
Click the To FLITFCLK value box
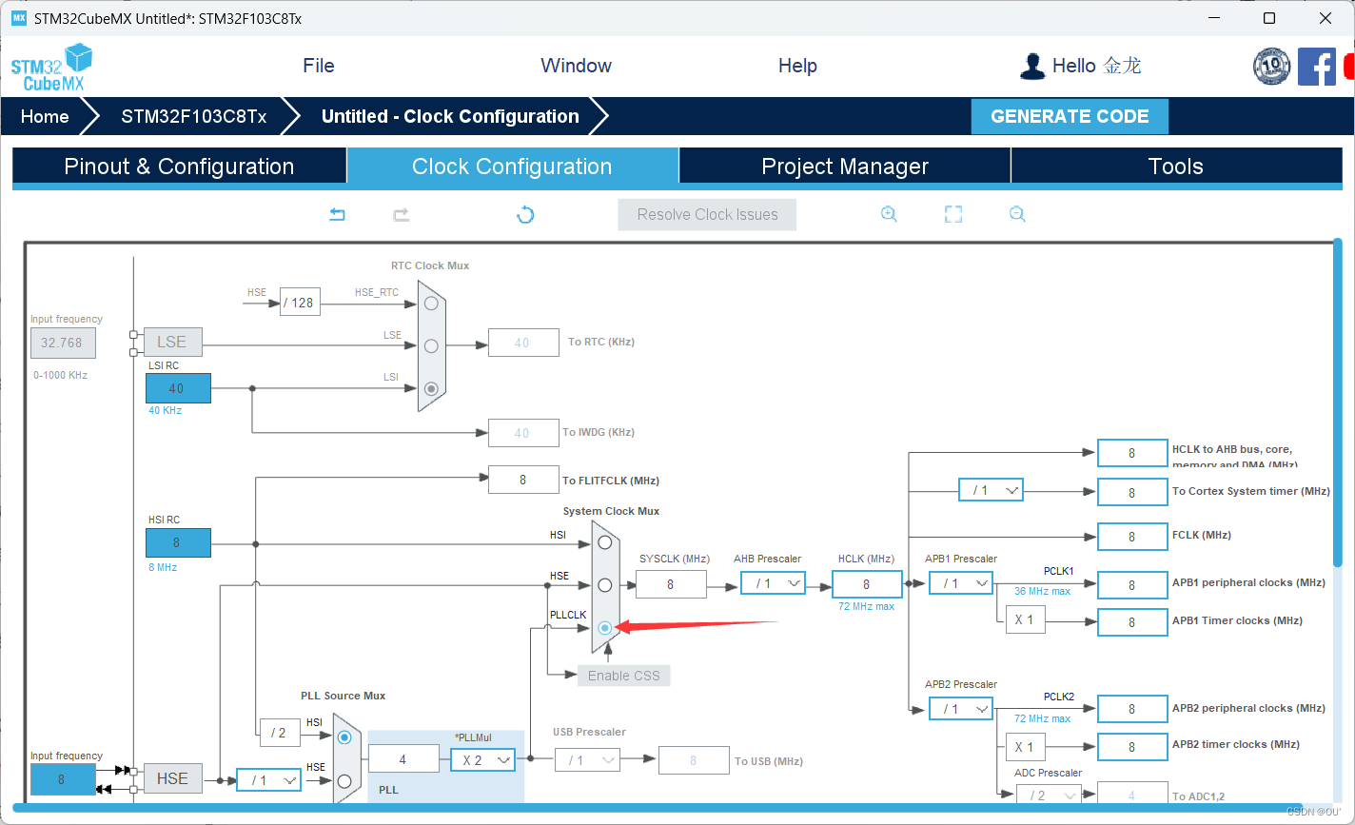(x=523, y=480)
